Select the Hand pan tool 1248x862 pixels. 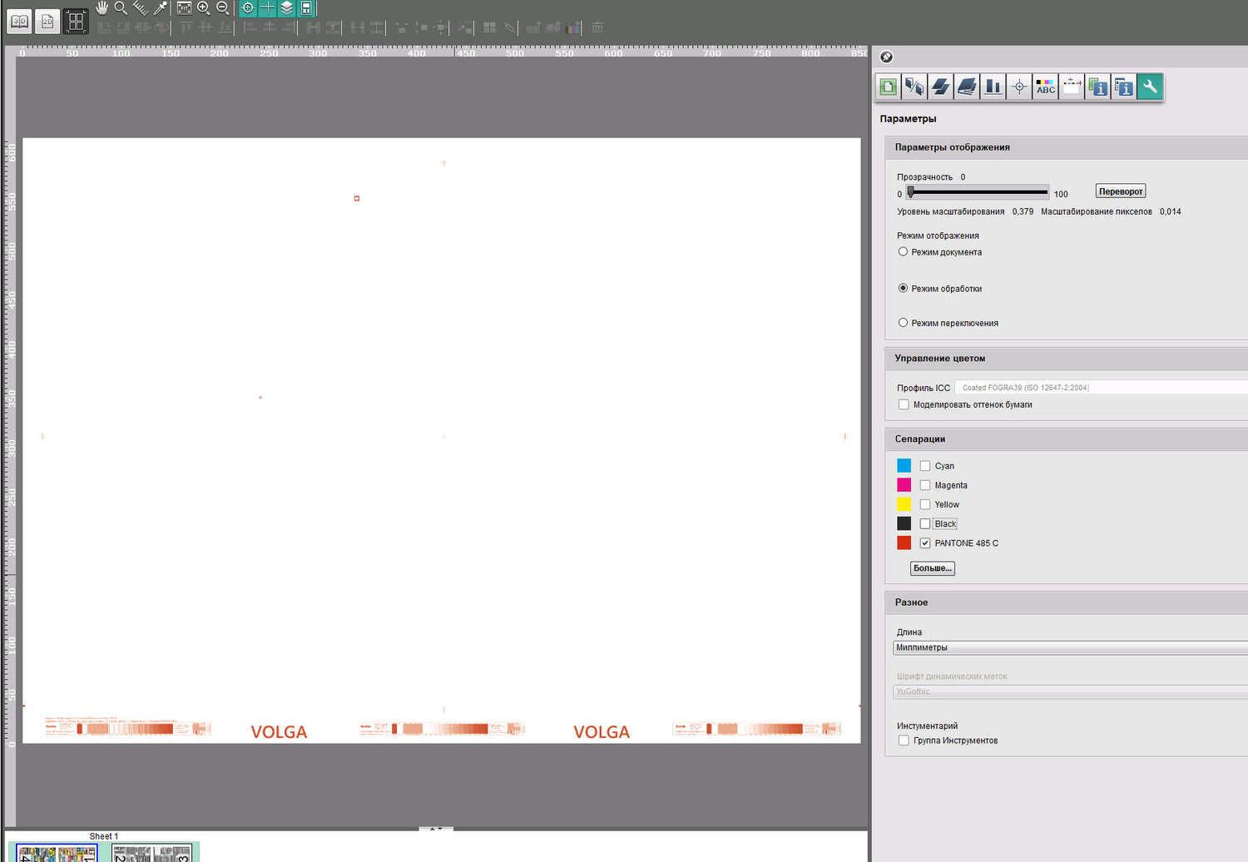[102, 8]
